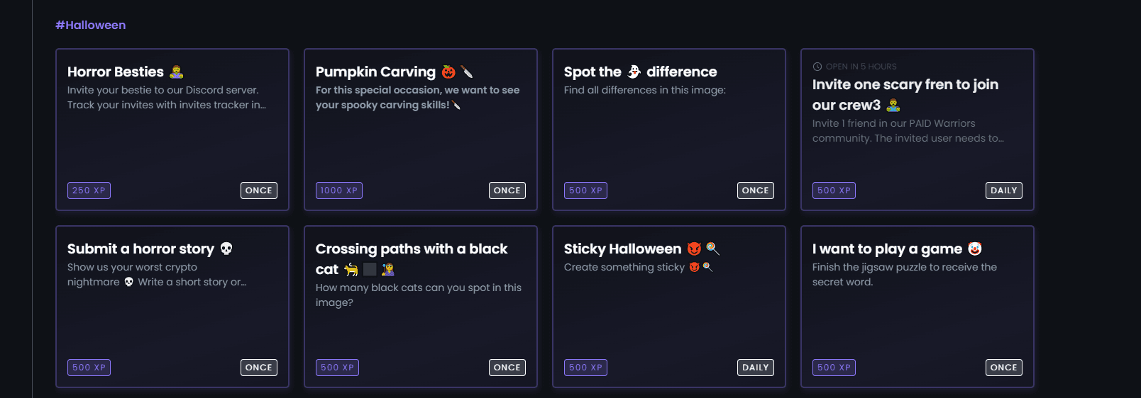Click the pumpkin emoji beside Pumpkin Carving
The width and height of the screenshot is (1141, 398).
tap(448, 72)
